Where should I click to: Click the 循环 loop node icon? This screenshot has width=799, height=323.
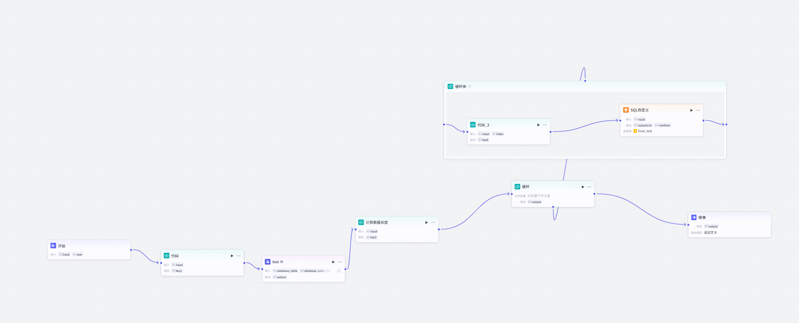tap(517, 187)
